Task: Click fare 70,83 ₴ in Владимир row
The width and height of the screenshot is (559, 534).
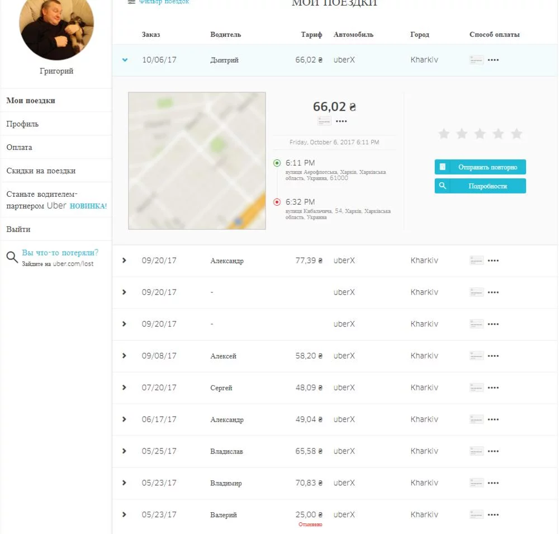Action: [x=309, y=483]
